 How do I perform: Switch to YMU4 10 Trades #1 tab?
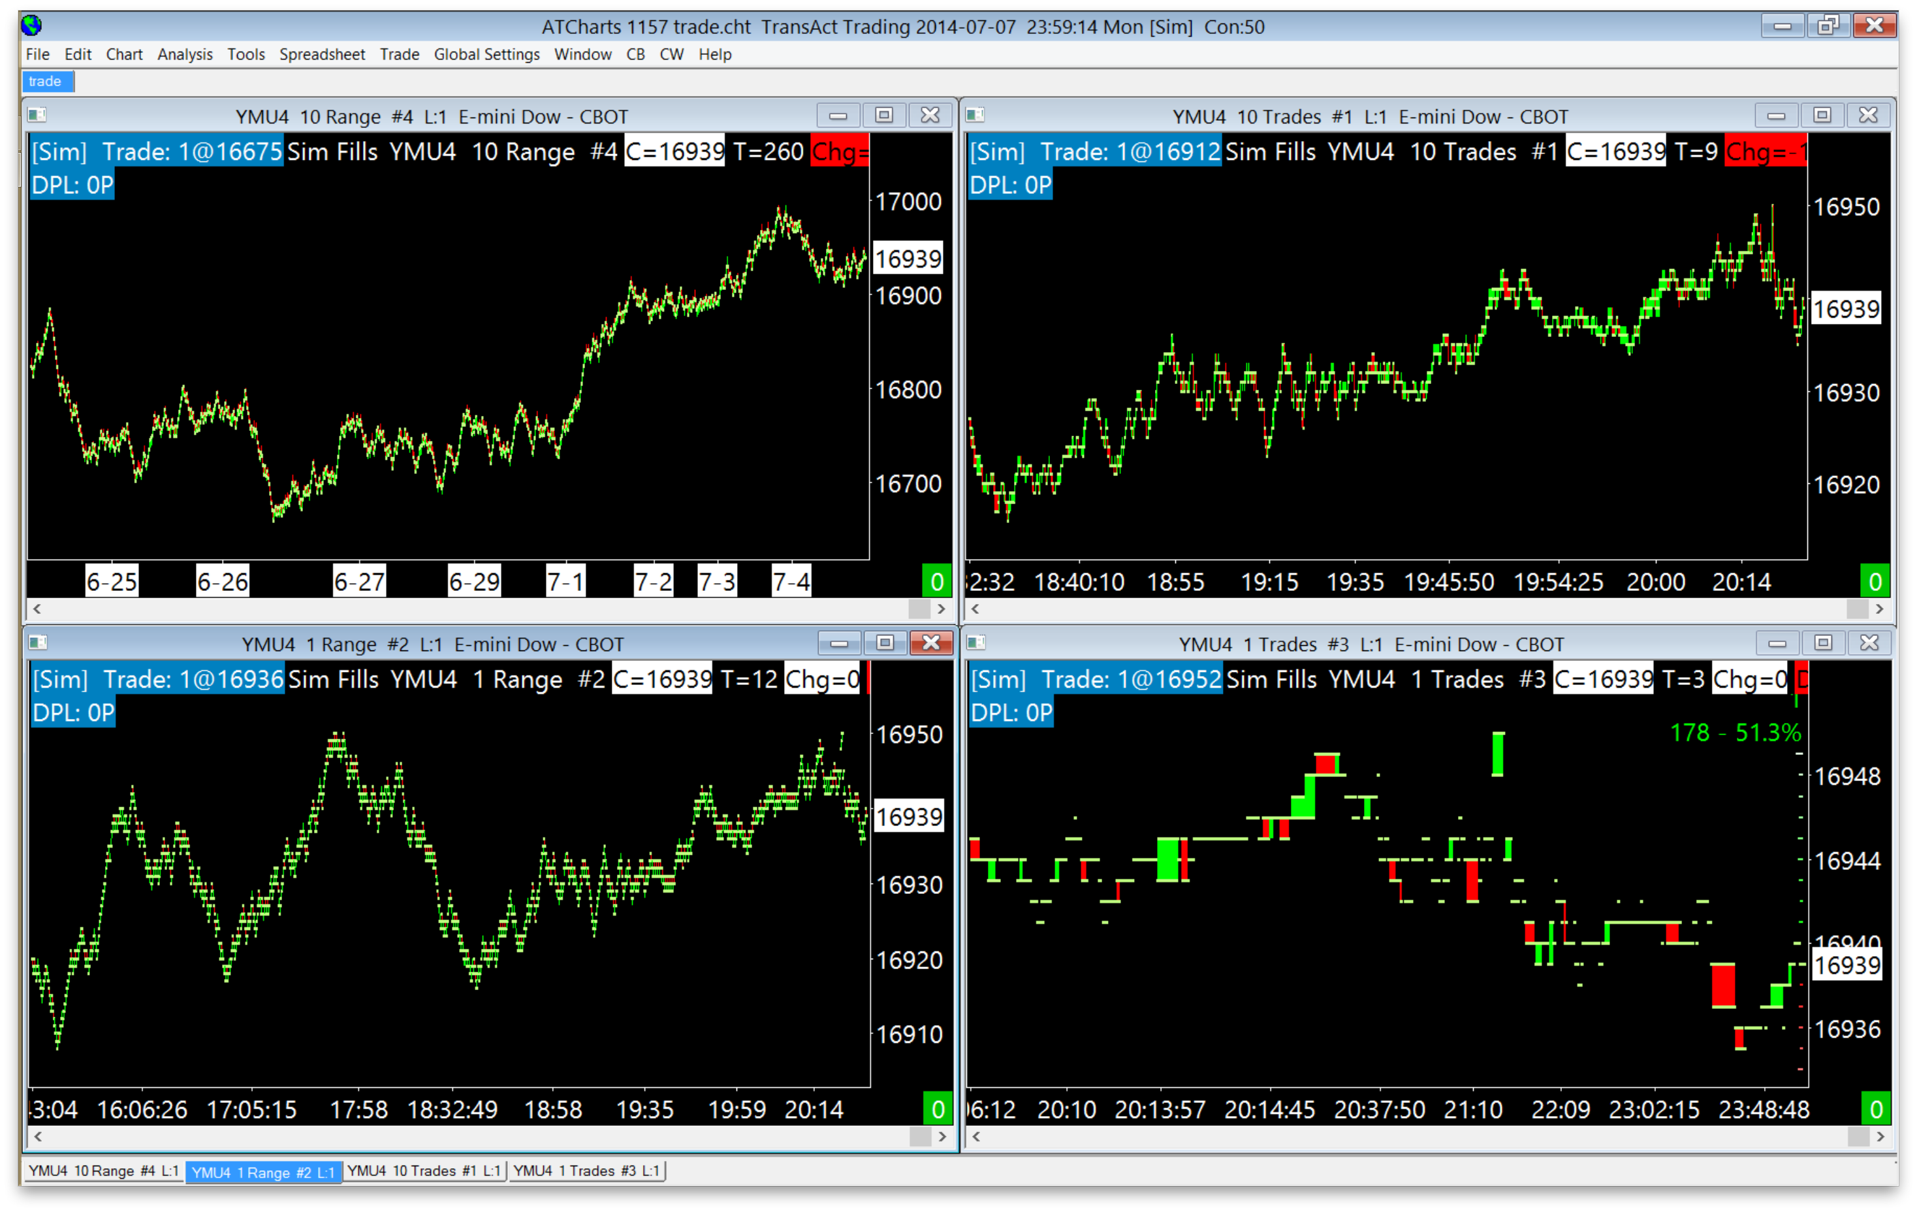424,1172
